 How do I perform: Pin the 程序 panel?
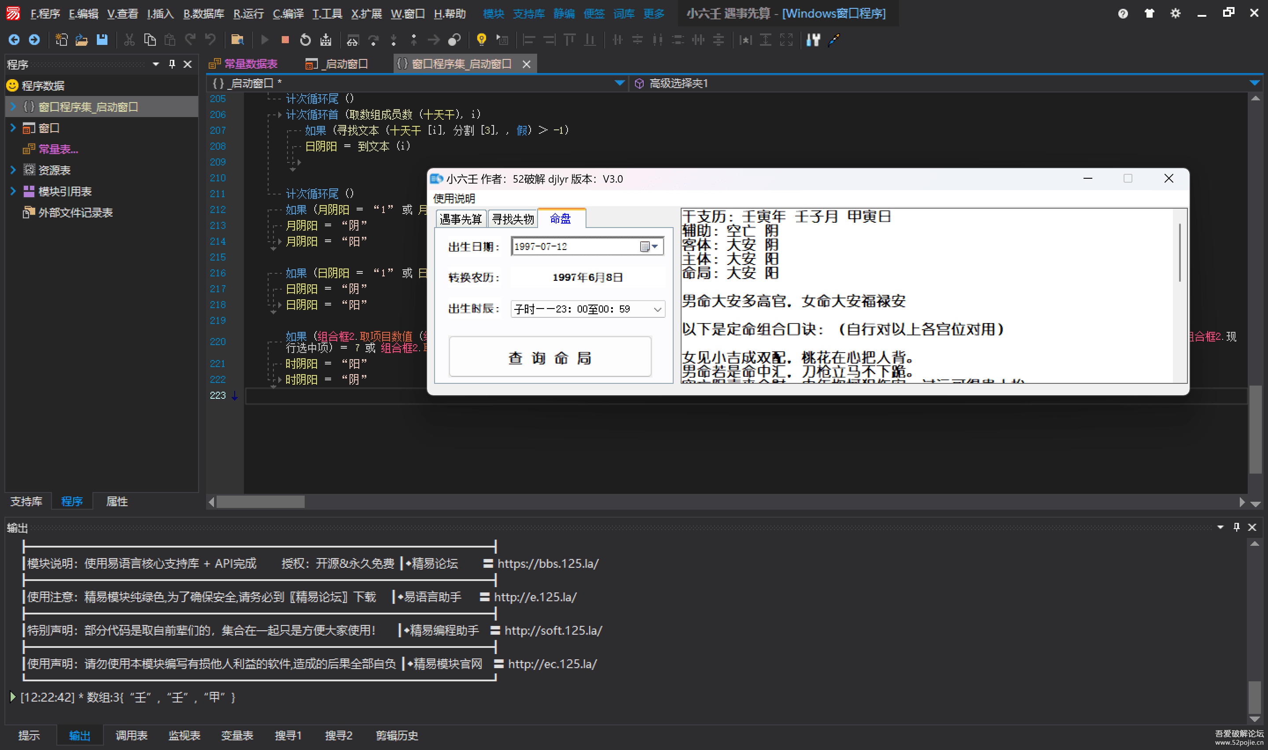pyautogui.click(x=172, y=64)
